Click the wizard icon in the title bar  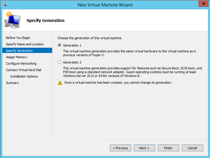tap(5, 5)
